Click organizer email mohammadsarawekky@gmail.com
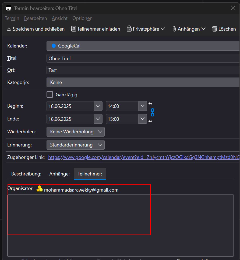The height and width of the screenshot is (260, 240). pyautogui.click(x=81, y=190)
